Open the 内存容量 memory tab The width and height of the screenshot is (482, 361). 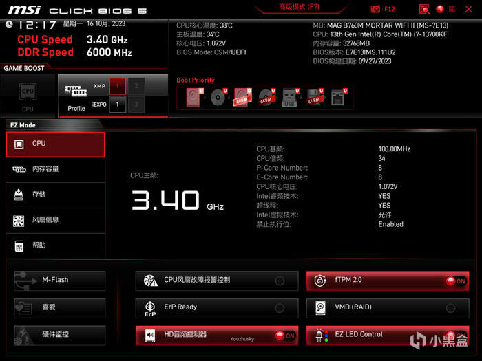(55, 169)
